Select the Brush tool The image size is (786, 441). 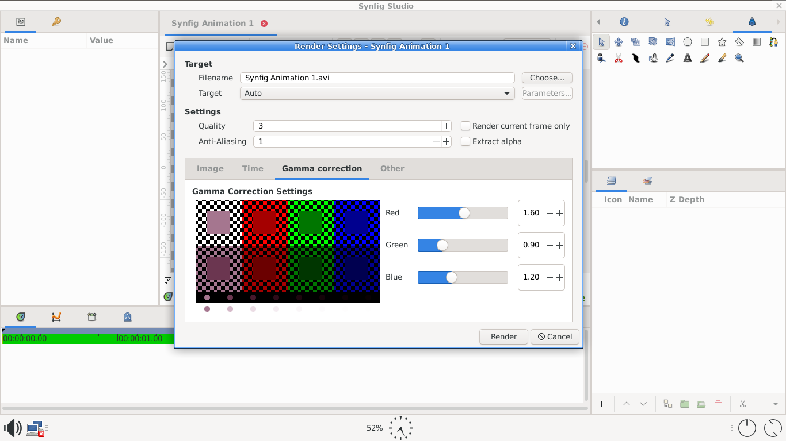pyautogui.click(x=722, y=58)
